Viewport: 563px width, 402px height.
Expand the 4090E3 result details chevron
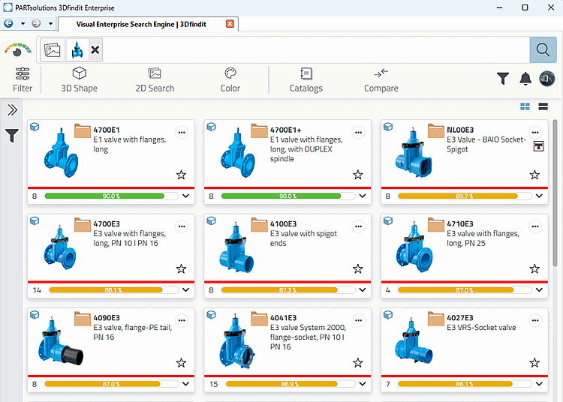[185, 384]
